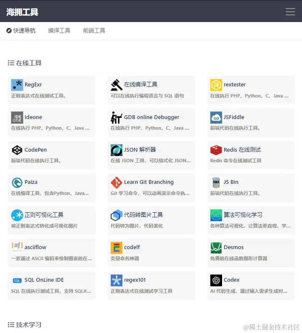Click the asciiflow af icon

(17, 247)
